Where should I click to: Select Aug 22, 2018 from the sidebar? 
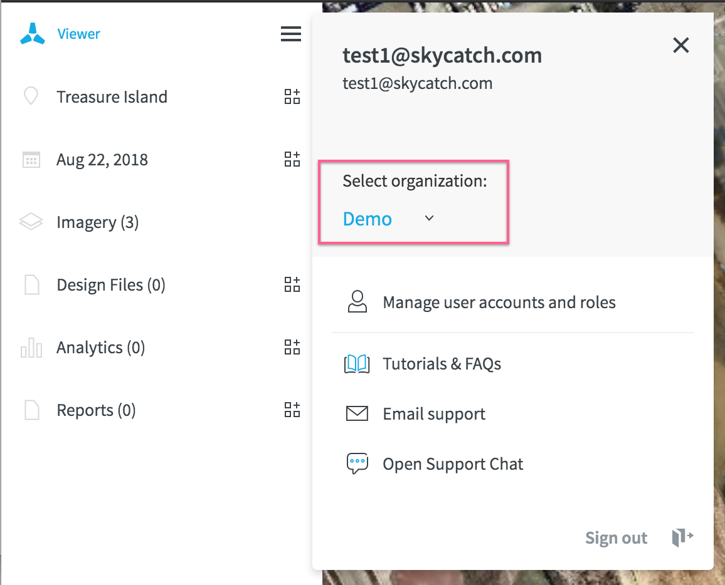pos(102,159)
